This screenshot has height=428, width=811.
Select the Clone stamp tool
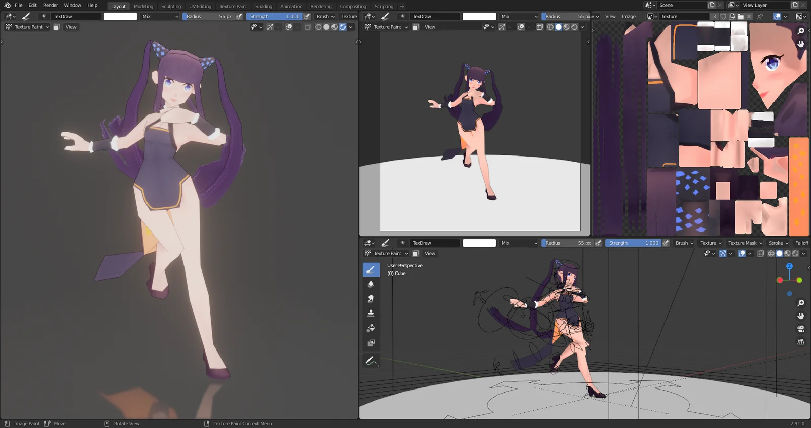tap(371, 314)
